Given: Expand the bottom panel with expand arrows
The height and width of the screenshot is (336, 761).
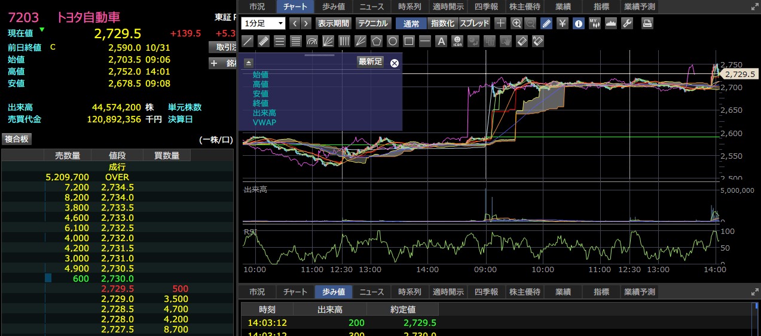Looking at the screenshot, I should point(754,292).
